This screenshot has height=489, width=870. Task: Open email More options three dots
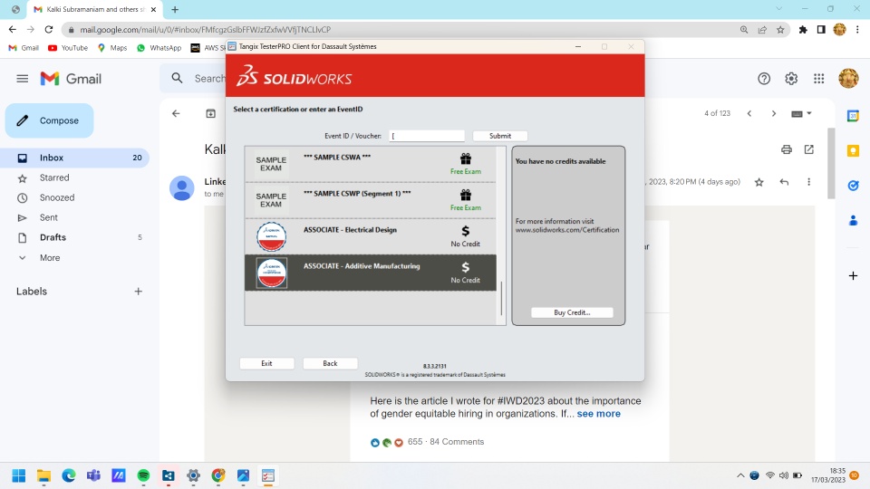pos(809,182)
